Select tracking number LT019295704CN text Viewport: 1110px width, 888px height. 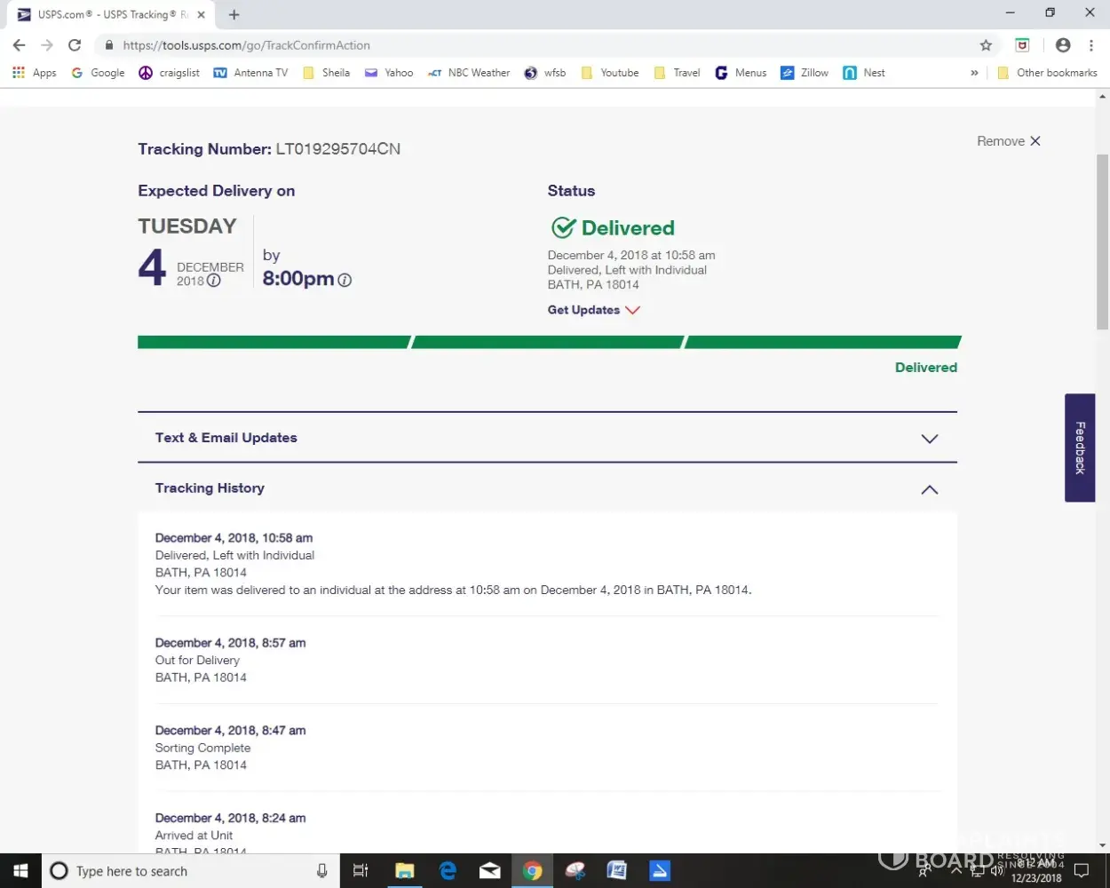point(337,149)
